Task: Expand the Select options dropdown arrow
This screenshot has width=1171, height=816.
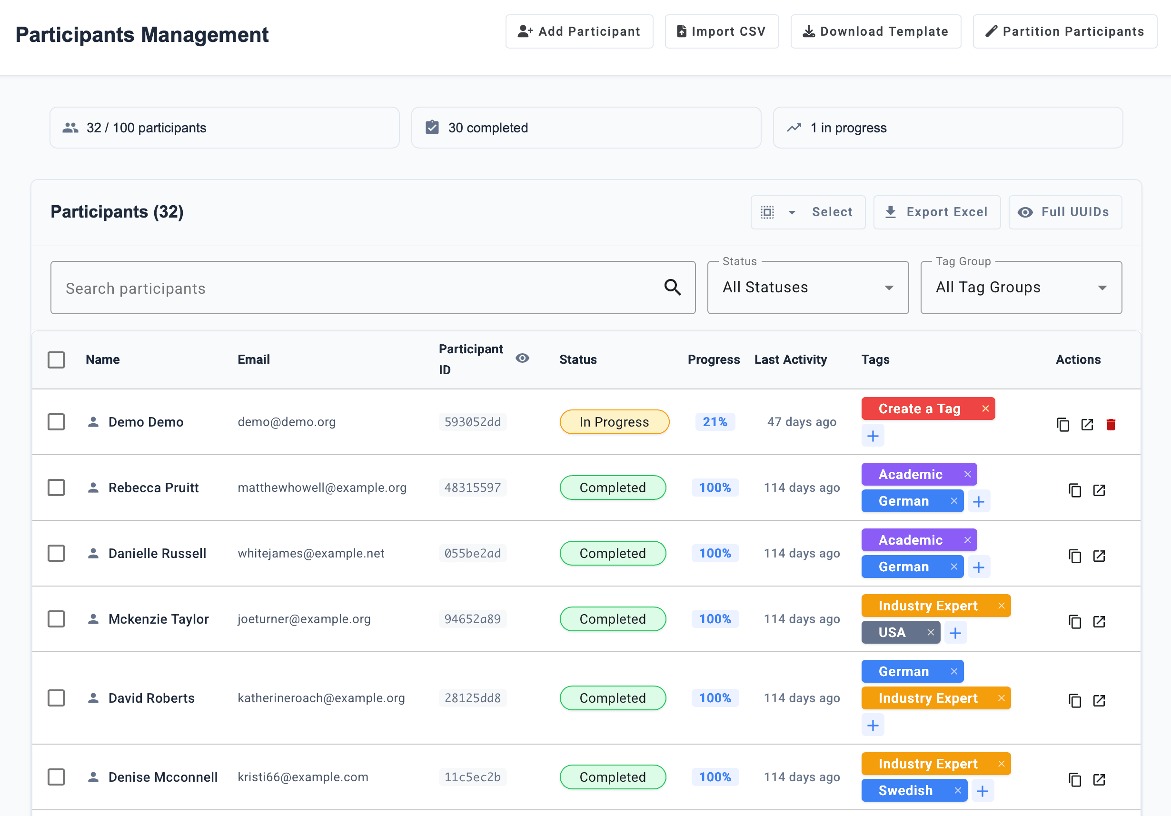Action: (x=792, y=212)
